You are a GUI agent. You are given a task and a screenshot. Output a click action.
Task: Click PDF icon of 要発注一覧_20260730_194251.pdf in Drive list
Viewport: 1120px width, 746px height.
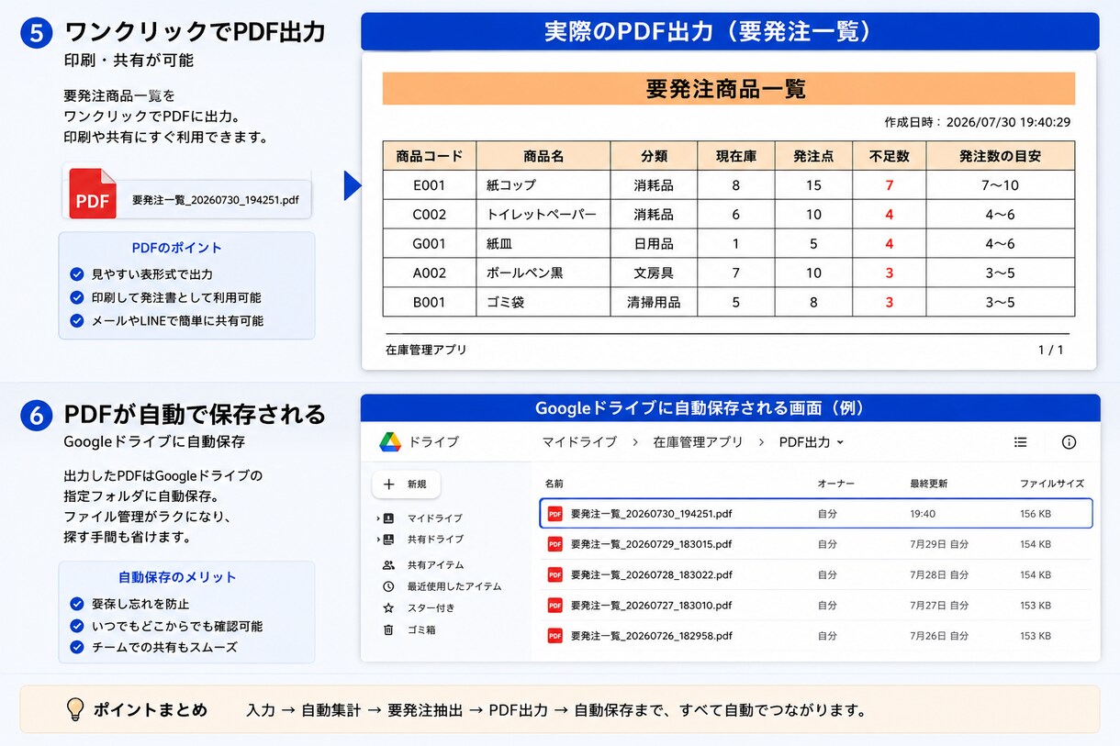554,514
